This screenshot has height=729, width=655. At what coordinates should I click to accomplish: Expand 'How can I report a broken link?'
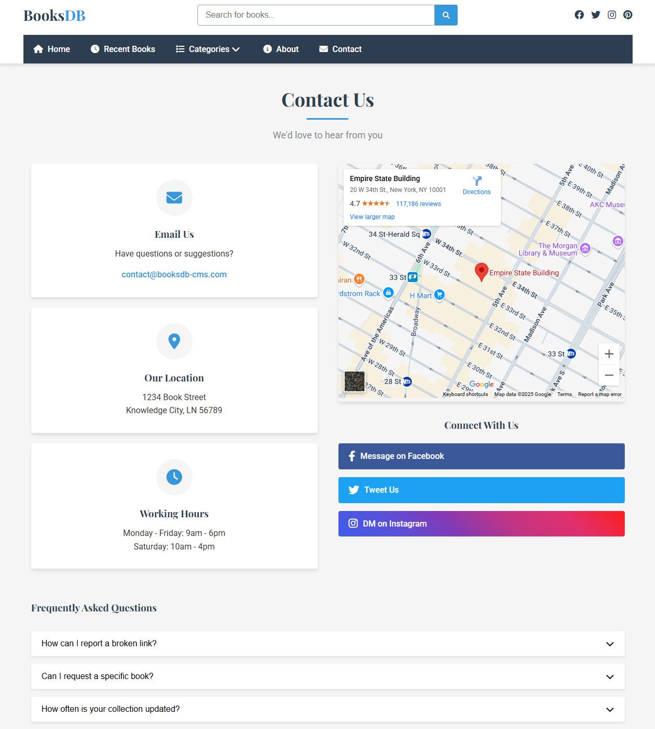328,644
